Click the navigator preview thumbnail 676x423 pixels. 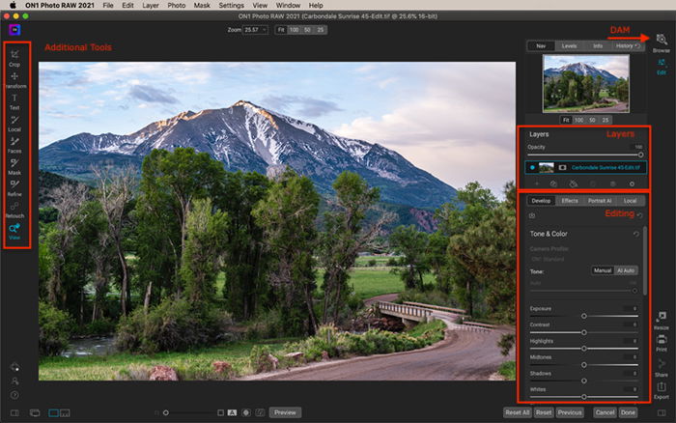coord(585,84)
